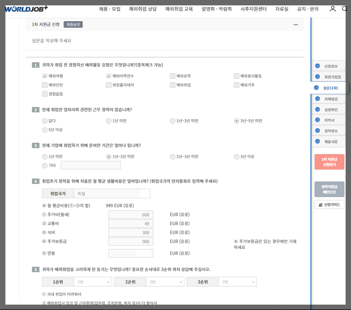Screen dimensions: 351x310
Task: Check the 워킹홀리데이 checkbox
Action: pos(109,85)
